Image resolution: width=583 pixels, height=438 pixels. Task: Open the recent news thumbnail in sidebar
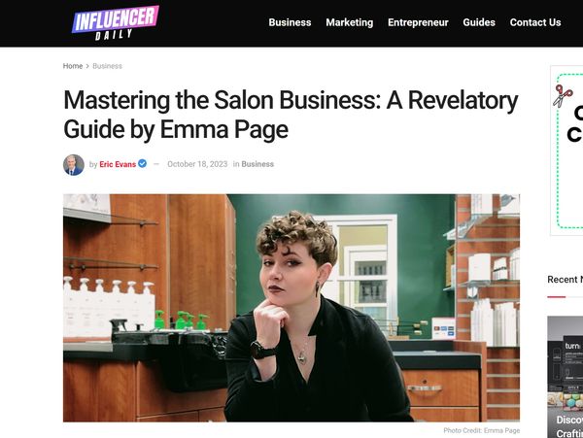point(565,377)
